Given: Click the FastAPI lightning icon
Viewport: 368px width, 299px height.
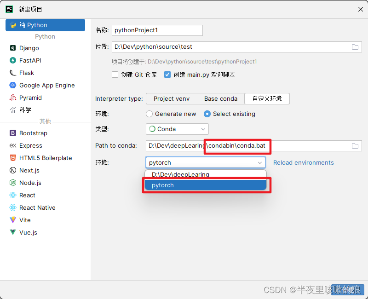Looking at the screenshot, I should click(x=13, y=60).
